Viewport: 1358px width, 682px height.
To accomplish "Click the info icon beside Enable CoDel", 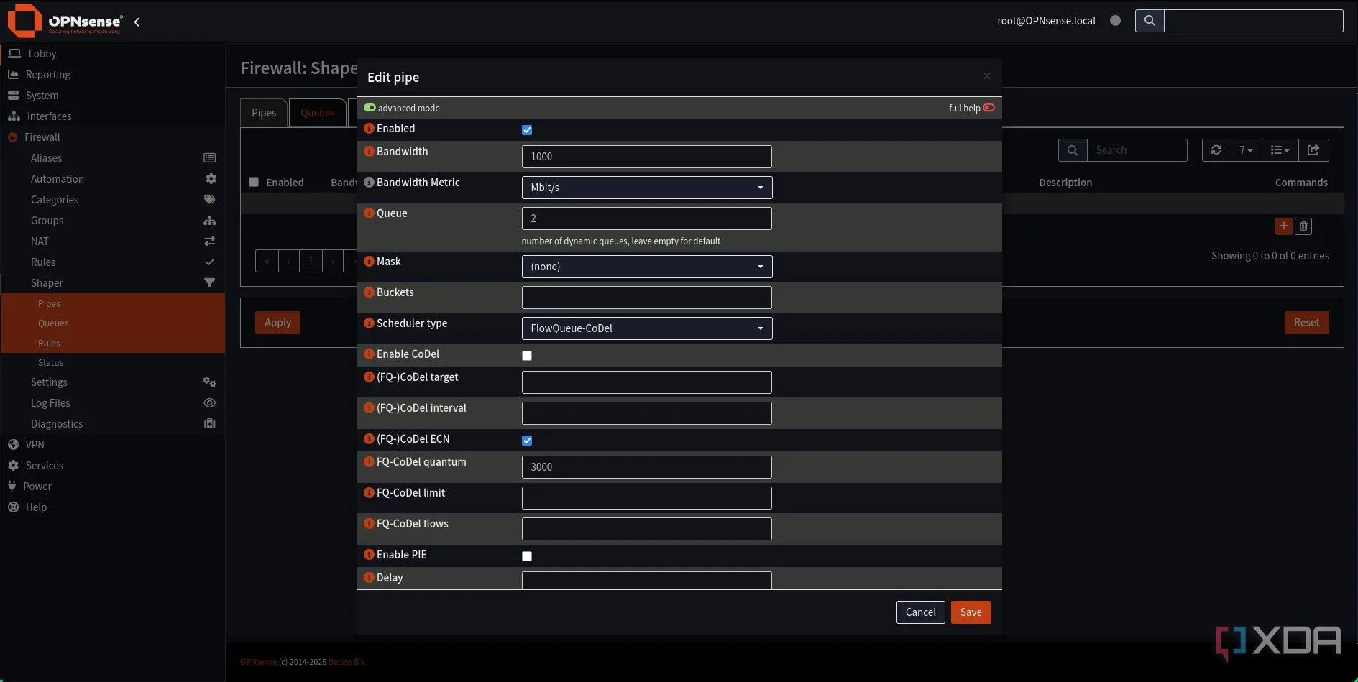I will 369,354.
